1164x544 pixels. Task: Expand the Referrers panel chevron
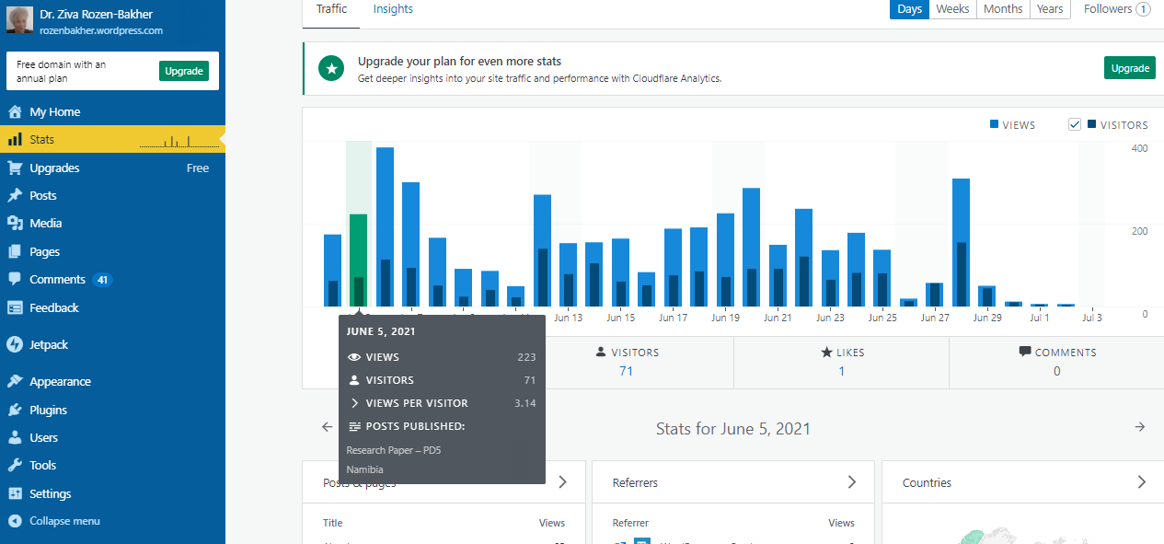[852, 481]
